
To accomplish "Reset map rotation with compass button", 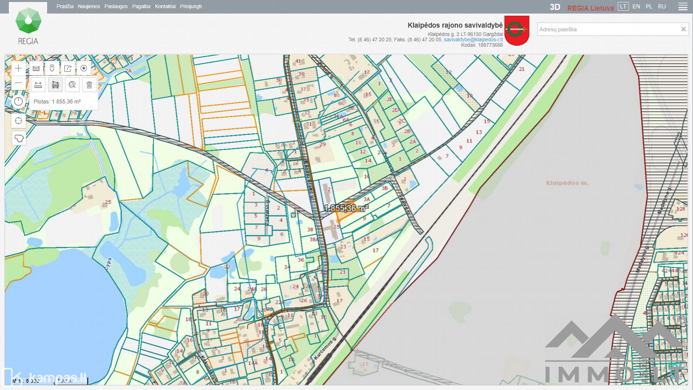I will point(19,102).
